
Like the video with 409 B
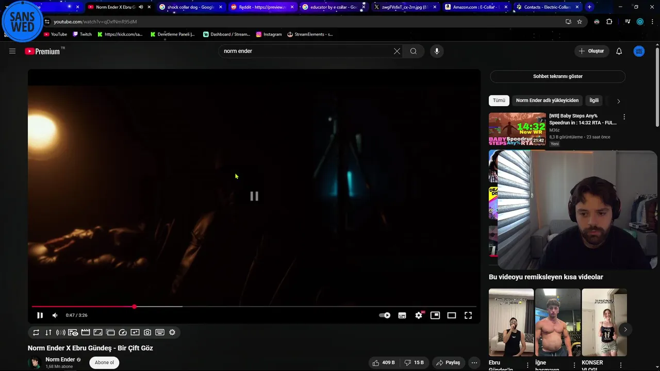point(384,363)
